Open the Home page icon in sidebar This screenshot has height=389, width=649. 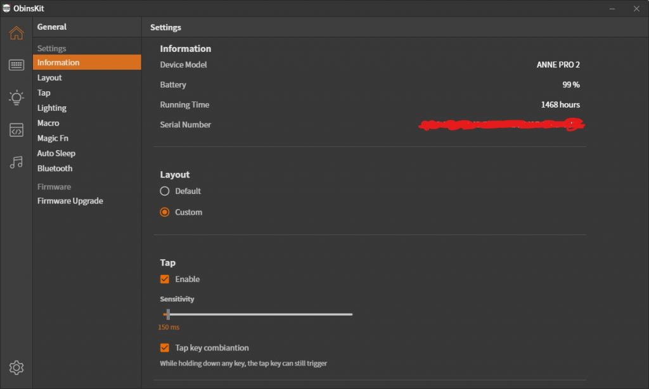[x=16, y=33]
